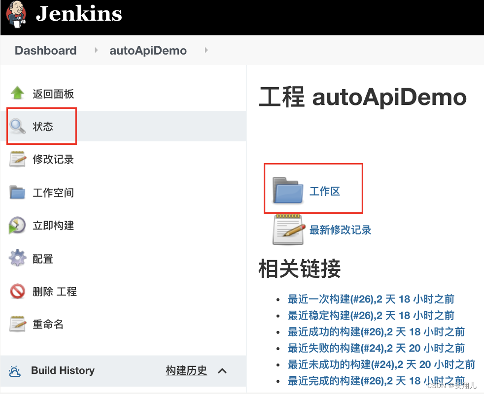Open the 构建历史 trend link

click(x=186, y=370)
